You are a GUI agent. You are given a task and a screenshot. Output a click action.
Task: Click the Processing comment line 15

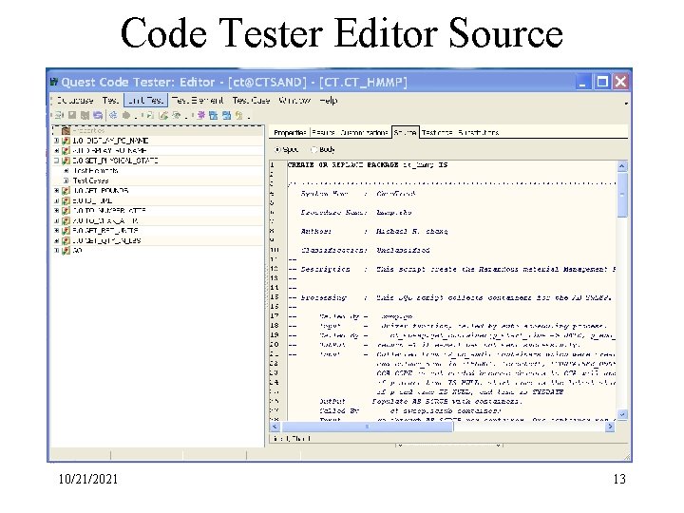tap(449, 297)
